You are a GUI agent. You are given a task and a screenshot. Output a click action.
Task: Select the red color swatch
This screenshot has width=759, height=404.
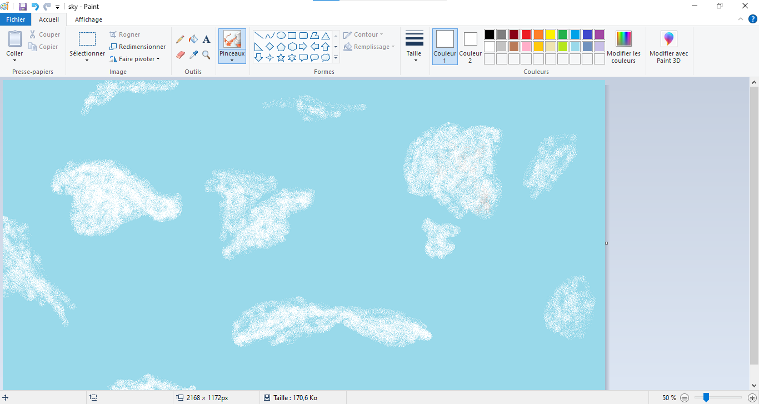[526, 34]
